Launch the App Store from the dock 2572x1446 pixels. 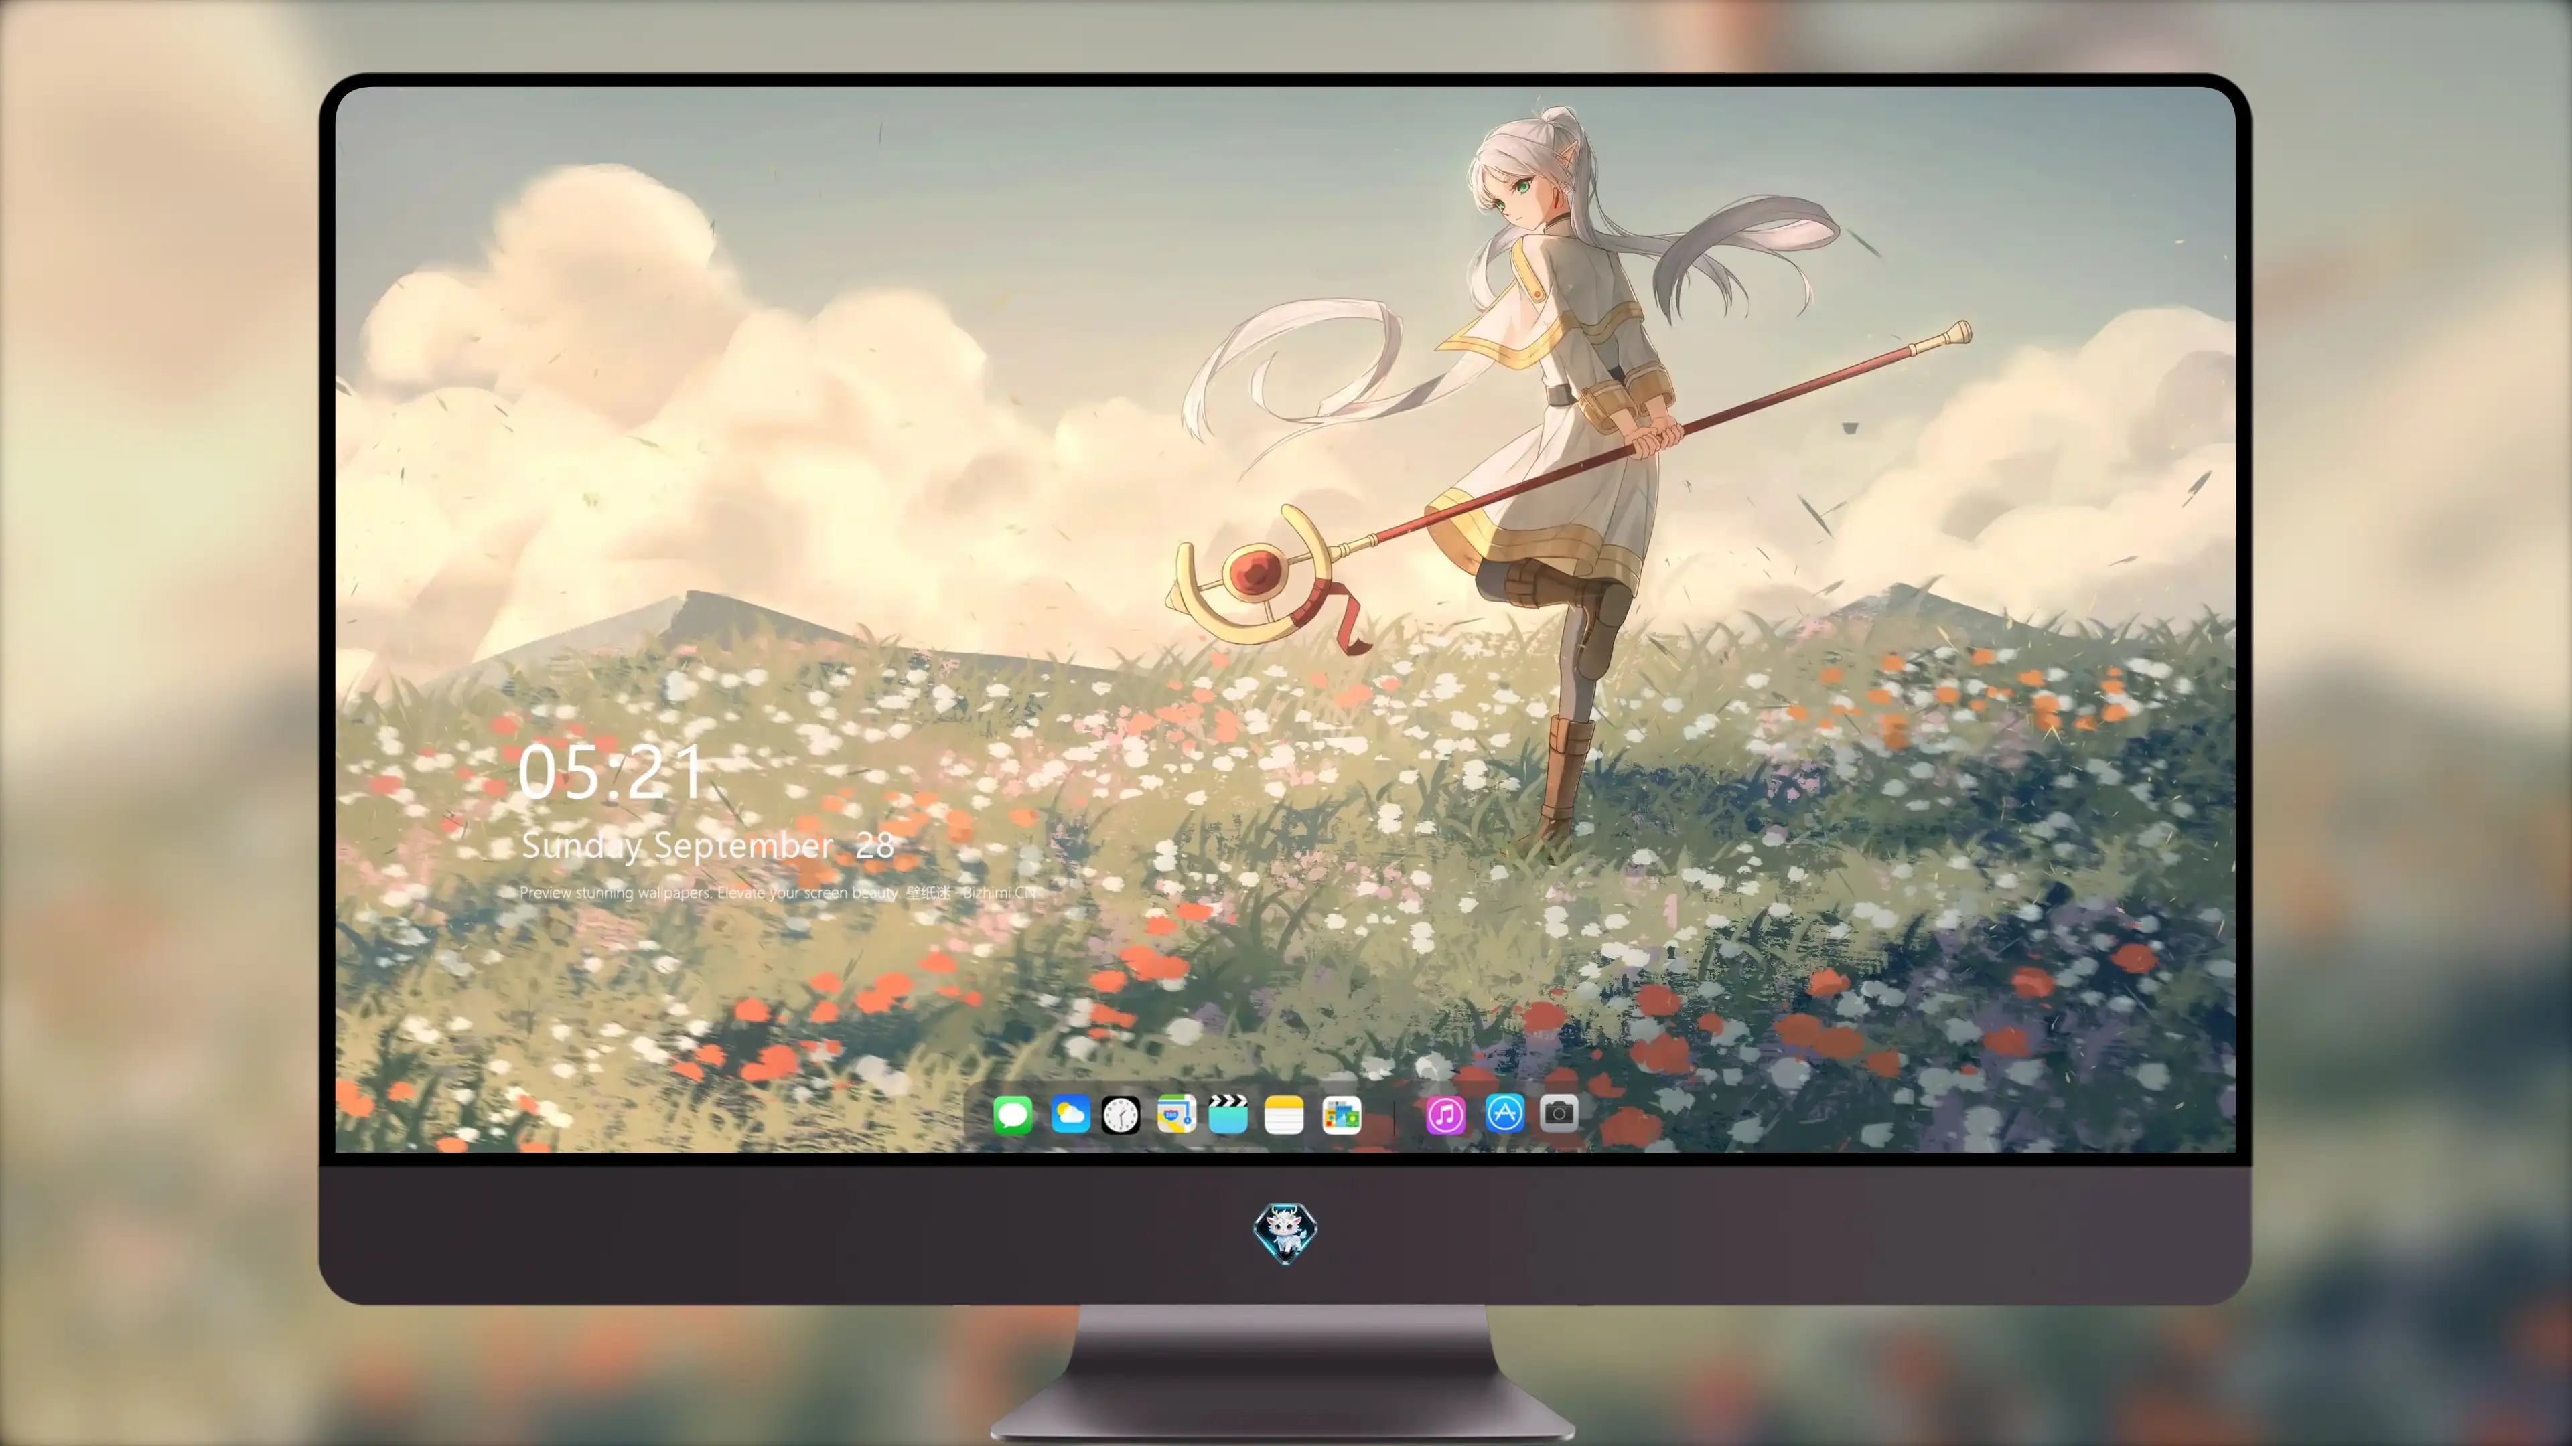pos(1504,1112)
